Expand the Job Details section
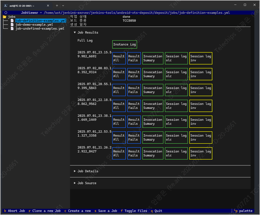 pyautogui.click(x=86, y=171)
